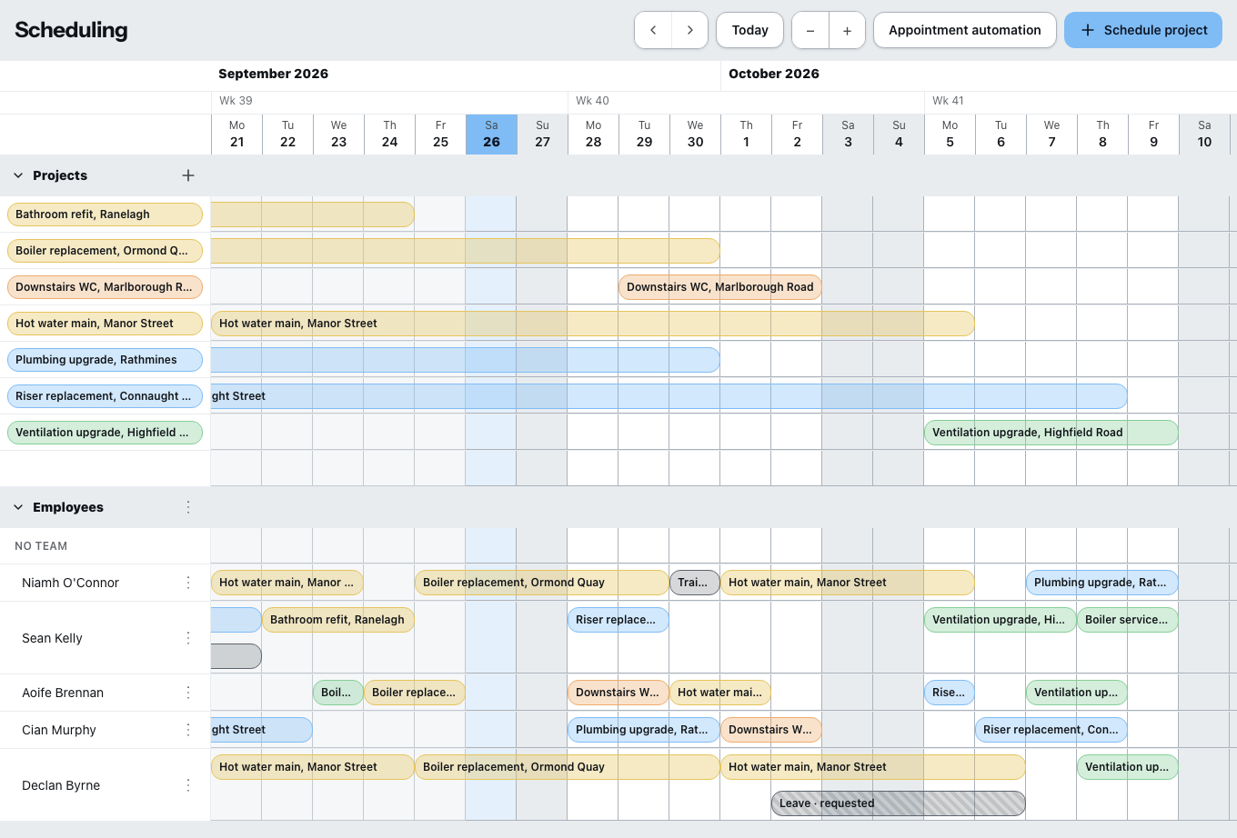
Task: Zoom out timeline with minus button
Action: click(x=810, y=30)
